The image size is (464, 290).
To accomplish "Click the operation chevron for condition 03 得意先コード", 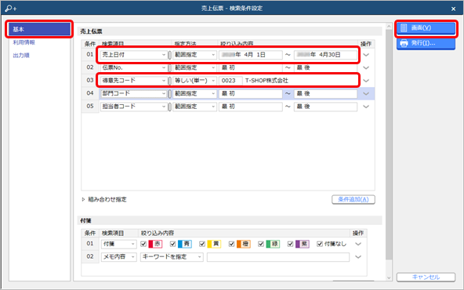I will [x=366, y=81].
